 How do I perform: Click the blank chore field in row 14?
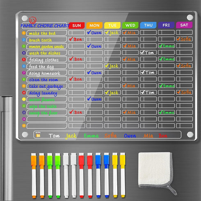(x=47, y=119)
